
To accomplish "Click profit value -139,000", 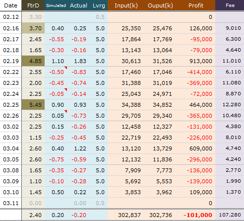I will coord(199,181).
